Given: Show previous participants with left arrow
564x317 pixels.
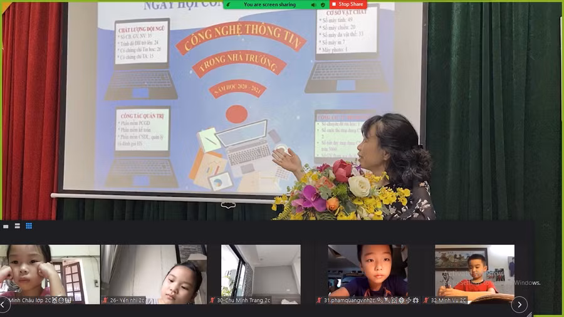Looking at the screenshot, I should [3, 304].
